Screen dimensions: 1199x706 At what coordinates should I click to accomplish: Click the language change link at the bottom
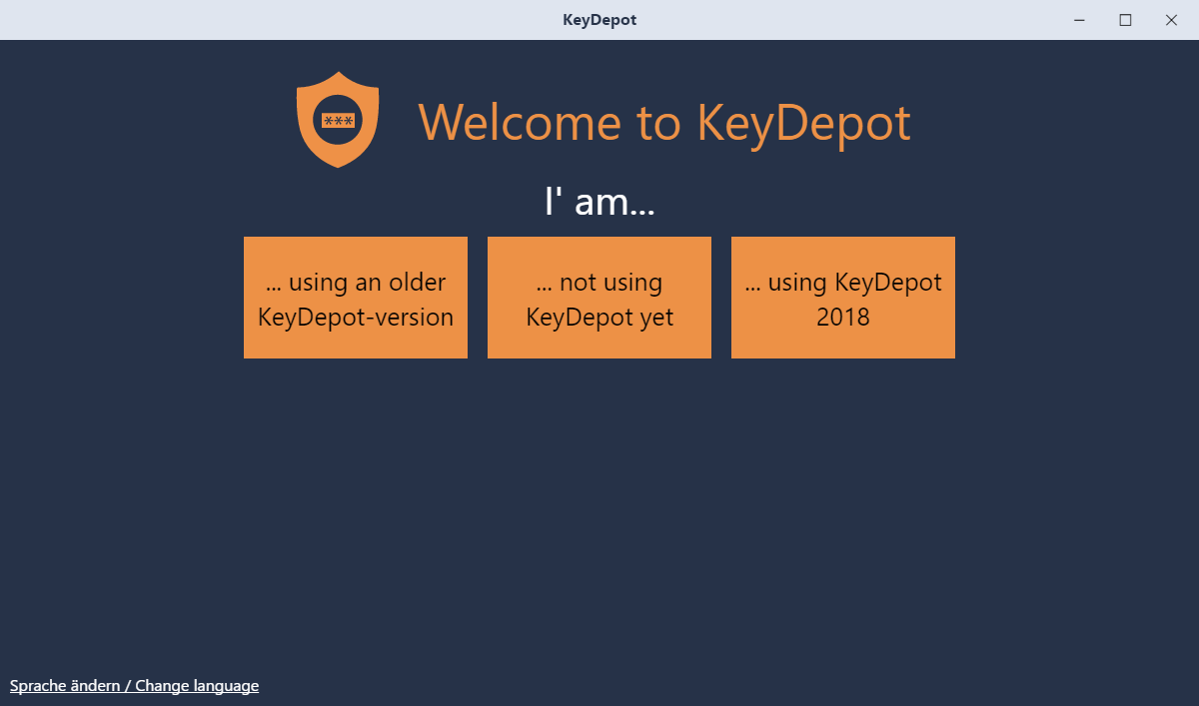(x=134, y=686)
